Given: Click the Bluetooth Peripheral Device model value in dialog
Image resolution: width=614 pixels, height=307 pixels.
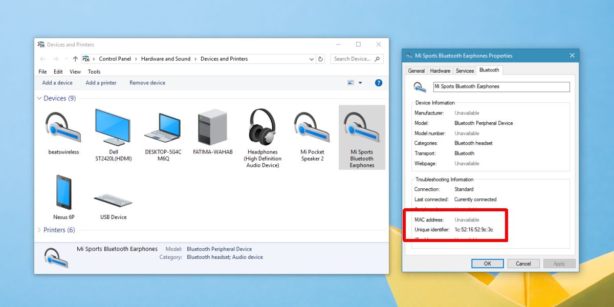Looking at the screenshot, I should pyautogui.click(x=484, y=123).
